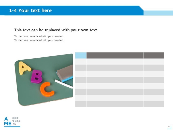This screenshot has height=130, width=173.
Task: Select the light blue table header cell
Action: click(81, 55)
